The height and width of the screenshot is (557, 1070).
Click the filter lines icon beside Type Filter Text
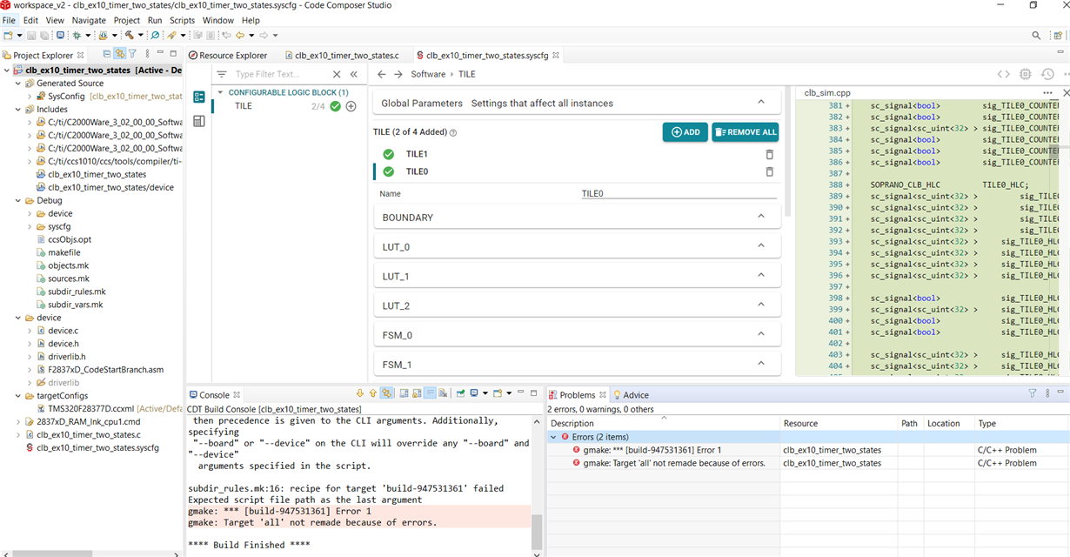pyautogui.click(x=222, y=75)
